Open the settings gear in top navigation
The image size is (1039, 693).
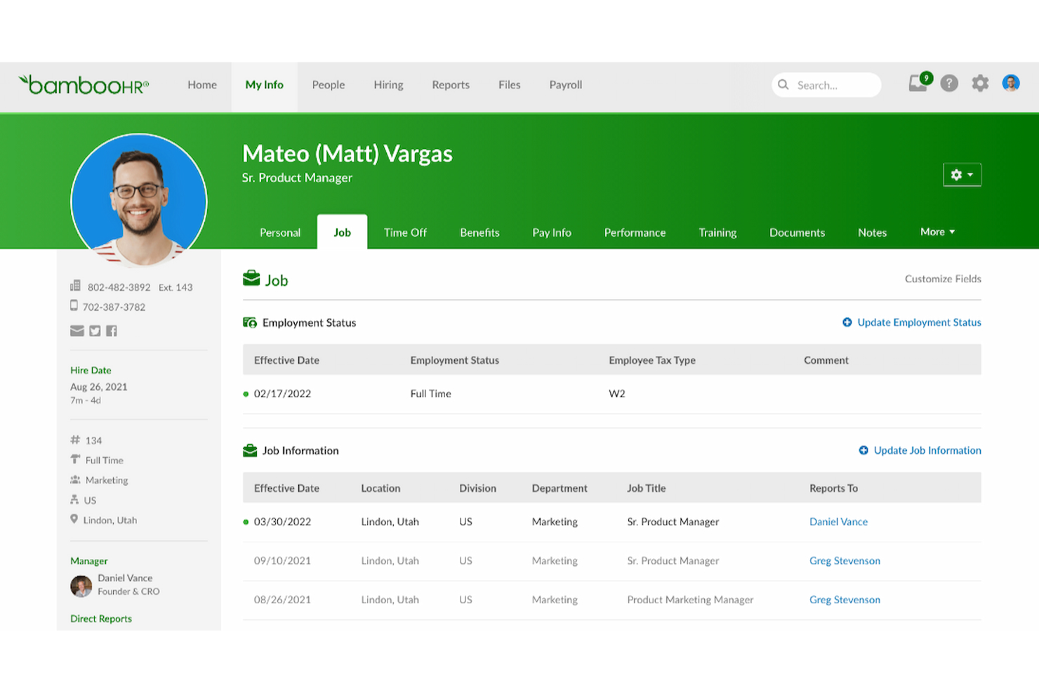(980, 84)
